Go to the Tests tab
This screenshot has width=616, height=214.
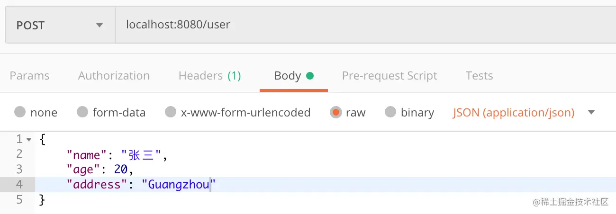[x=479, y=76]
